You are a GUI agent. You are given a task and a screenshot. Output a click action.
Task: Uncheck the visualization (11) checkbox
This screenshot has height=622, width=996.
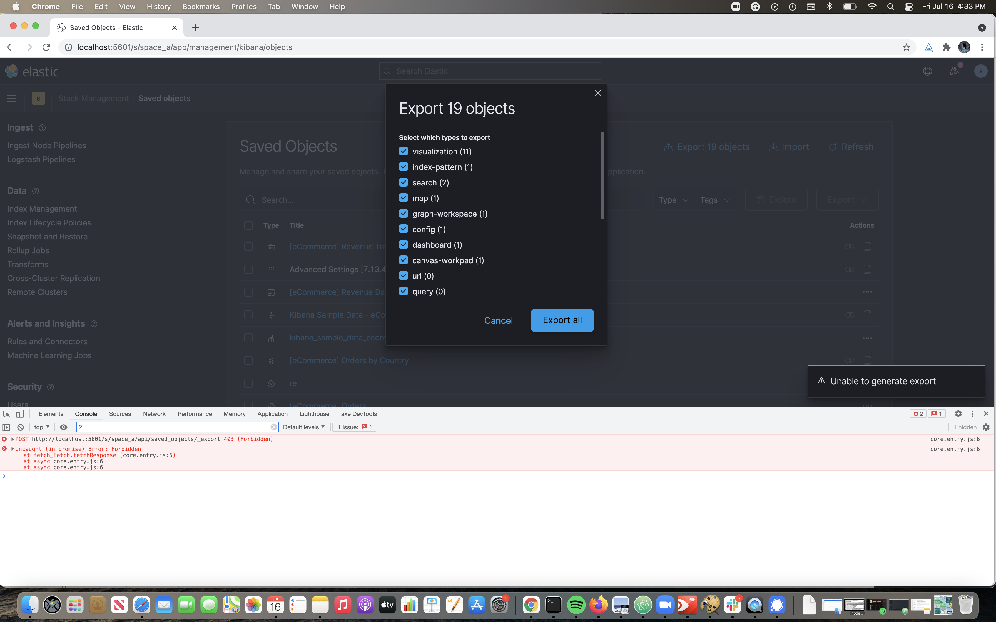[403, 151]
